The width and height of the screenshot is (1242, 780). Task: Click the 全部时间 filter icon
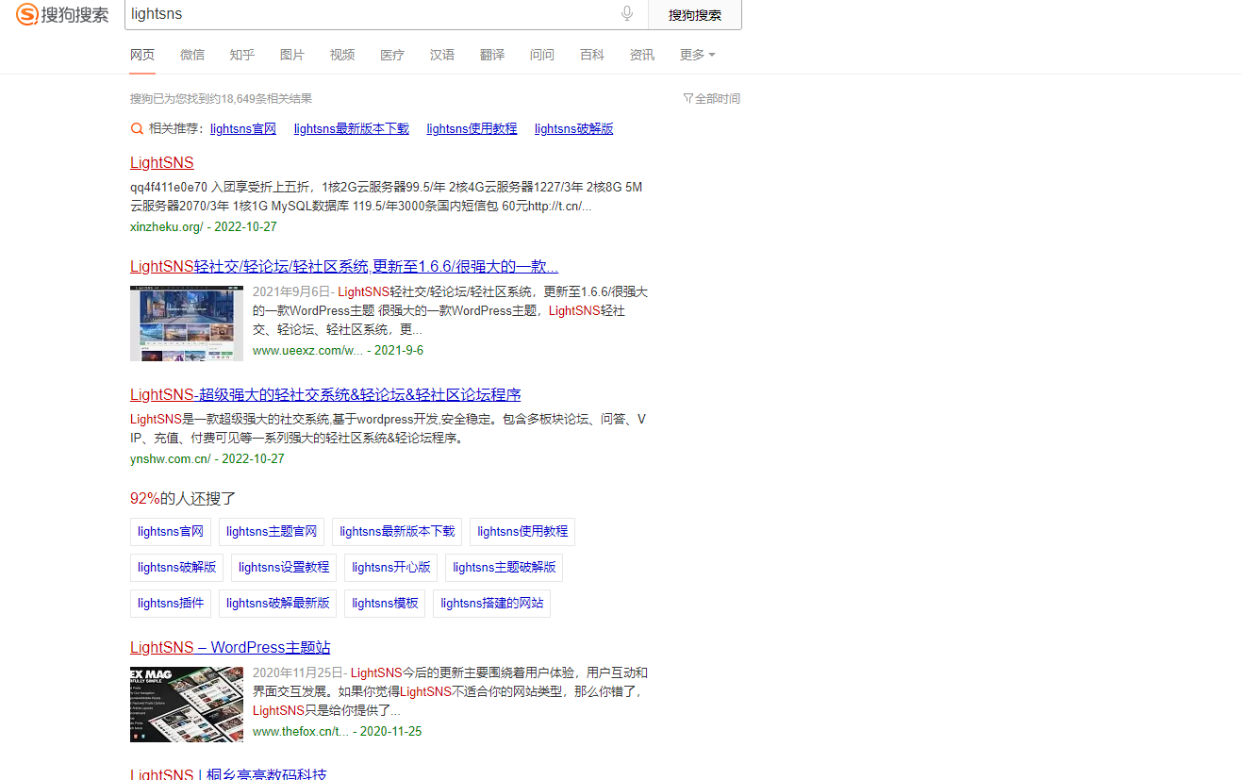click(x=687, y=98)
